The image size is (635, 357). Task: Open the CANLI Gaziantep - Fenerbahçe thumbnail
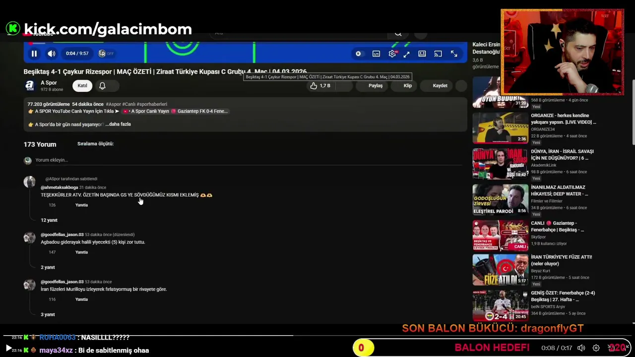(500, 236)
